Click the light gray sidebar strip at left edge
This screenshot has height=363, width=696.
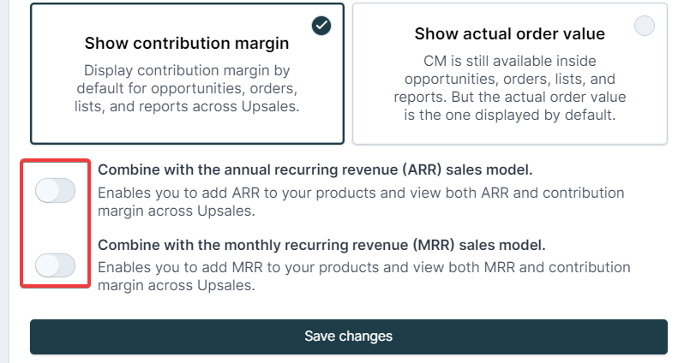pos(4,181)
